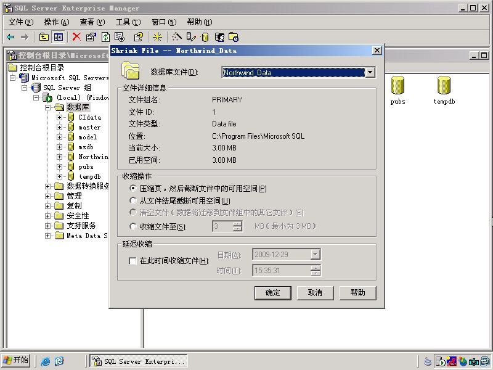This screenshot has width=493, height=370.
Task: Select the shrink file to size radio option
Action: point(133,226)
